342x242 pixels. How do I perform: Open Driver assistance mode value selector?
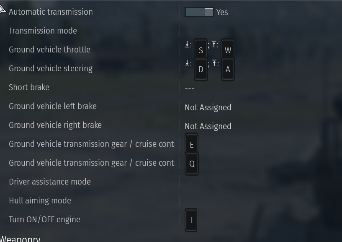point(190,182)
